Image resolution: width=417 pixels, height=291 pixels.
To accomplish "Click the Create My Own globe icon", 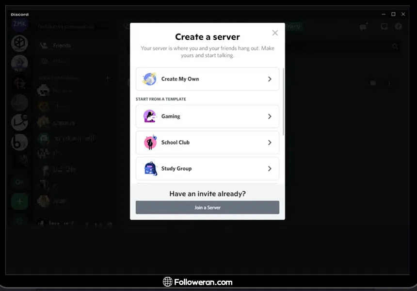I will coord(150,79).
